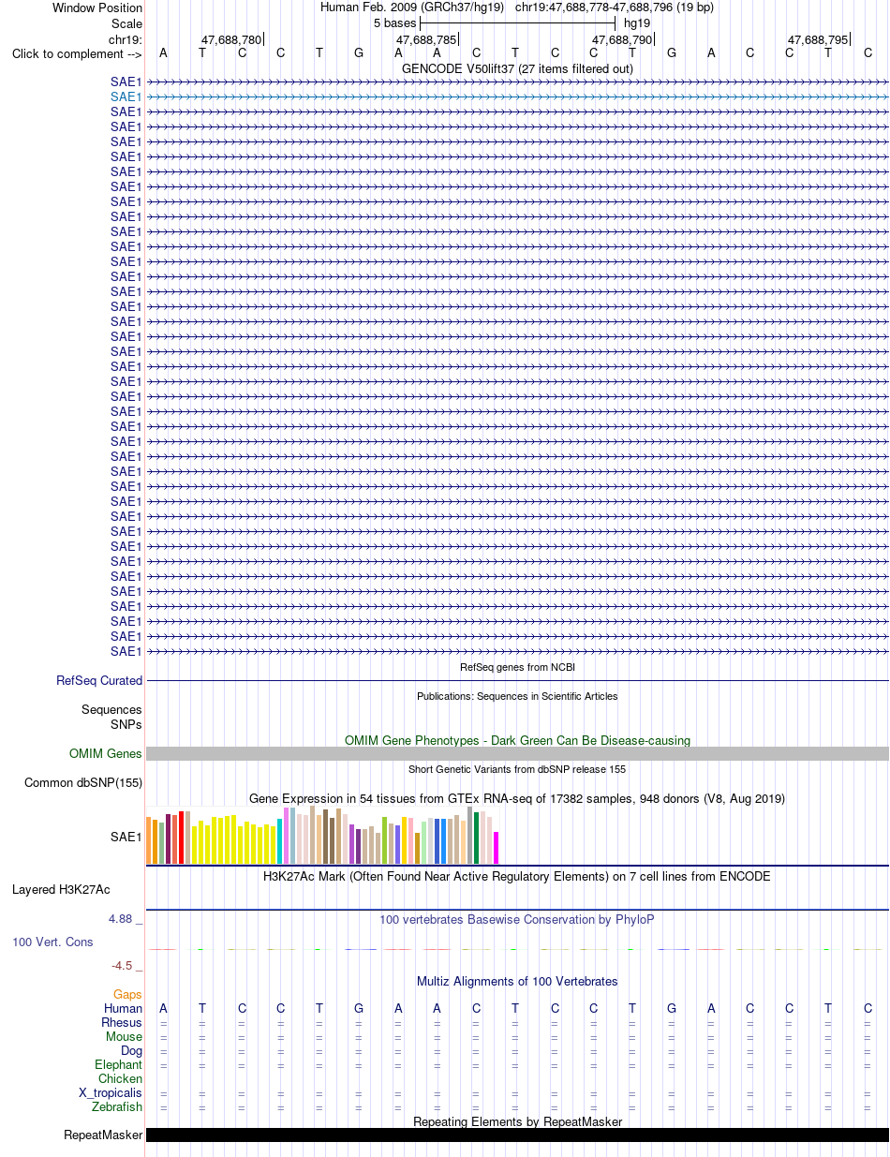This screenshot has height=1157, width=890.
Task: Click the gray OMIM Genes bar
Action: pyautogui.click(x=517, y=754)
